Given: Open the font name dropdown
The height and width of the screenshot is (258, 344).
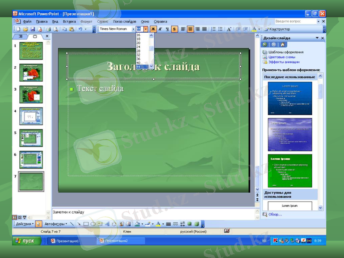Looking at the screenshot, I should tap(133, 29).
